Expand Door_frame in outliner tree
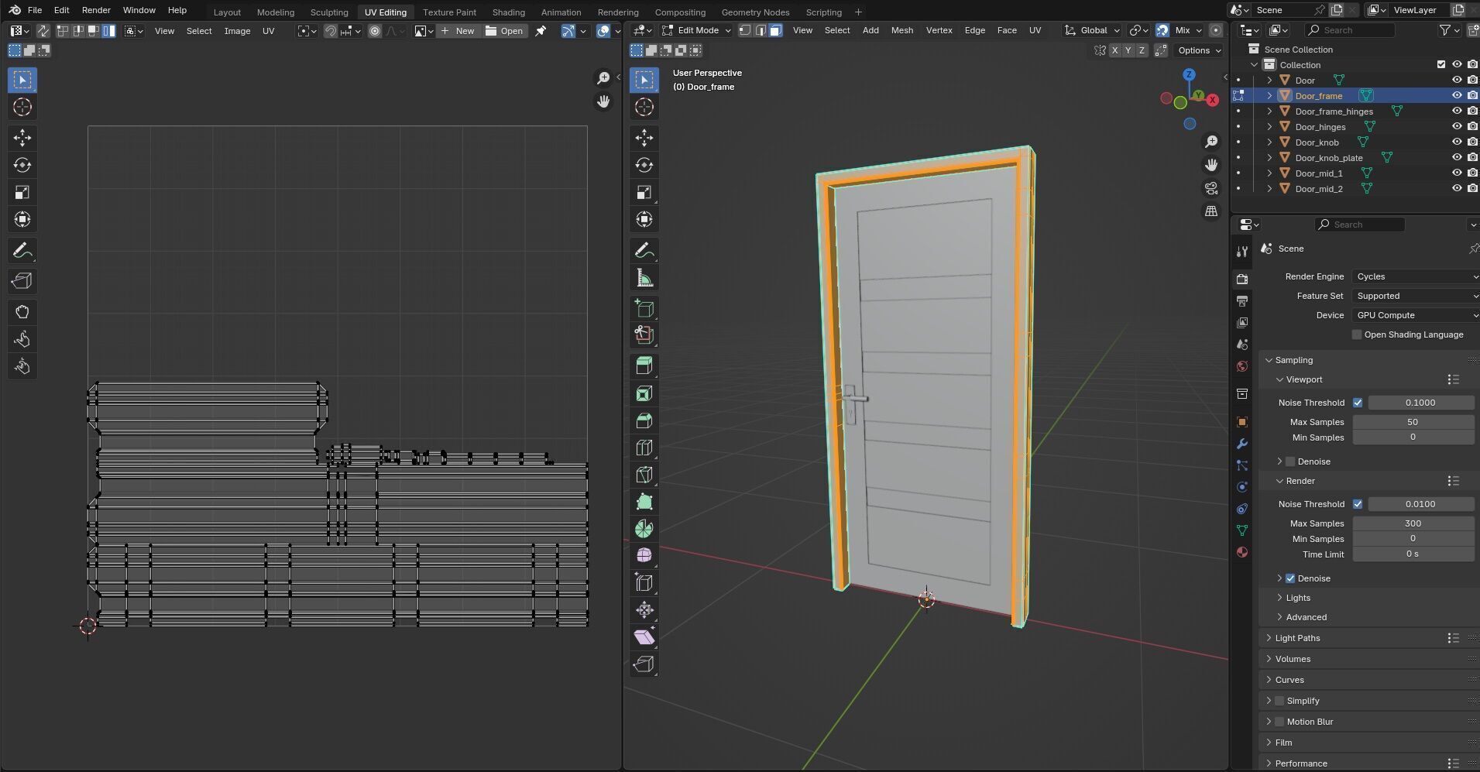Viewport: 1480px width, 772px height. 1269,96
